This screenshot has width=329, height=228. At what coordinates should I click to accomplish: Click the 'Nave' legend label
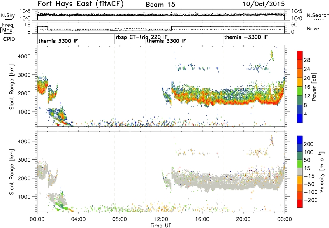click(x=313, y=29)
